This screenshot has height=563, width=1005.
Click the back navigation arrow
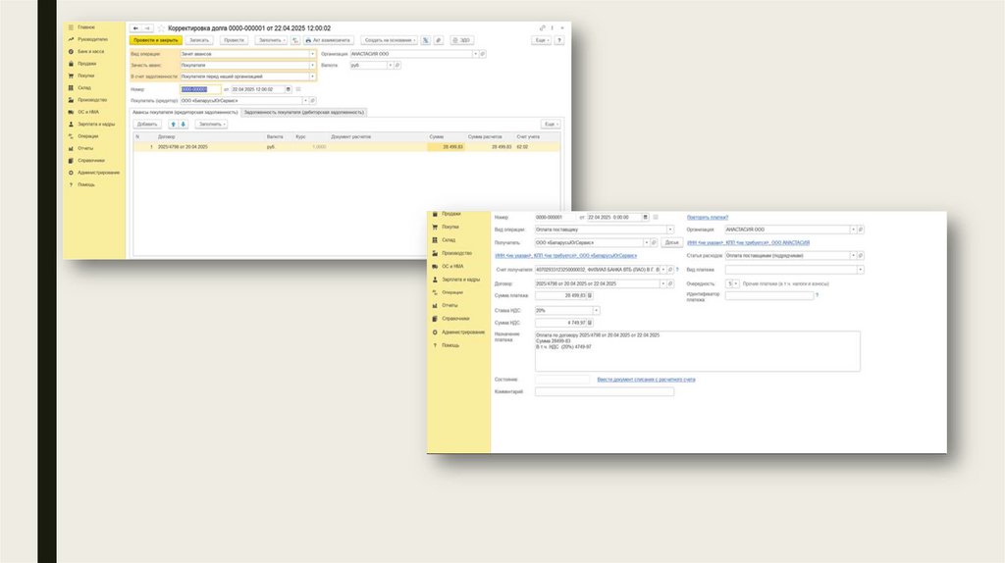[135, 28]
